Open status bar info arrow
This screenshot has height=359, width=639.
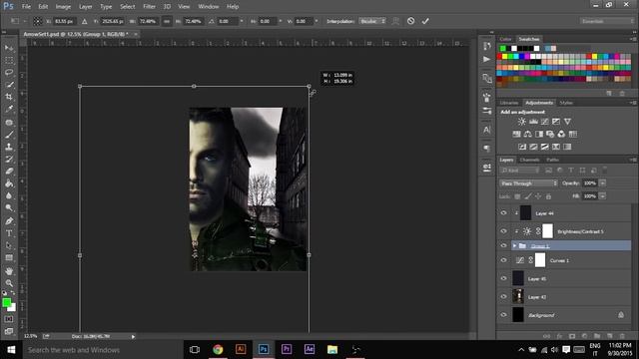pyautogui.click(x=133, y=337)
